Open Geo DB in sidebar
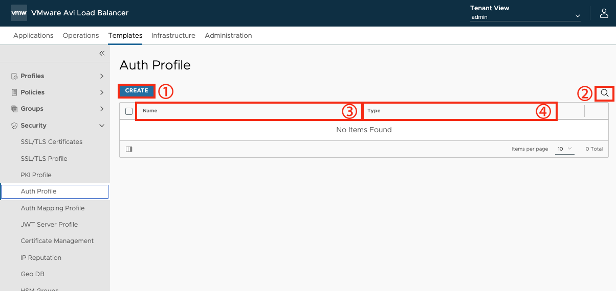Image resolution: width=616 pixels, height=291 pixels. tap(32, 274)
